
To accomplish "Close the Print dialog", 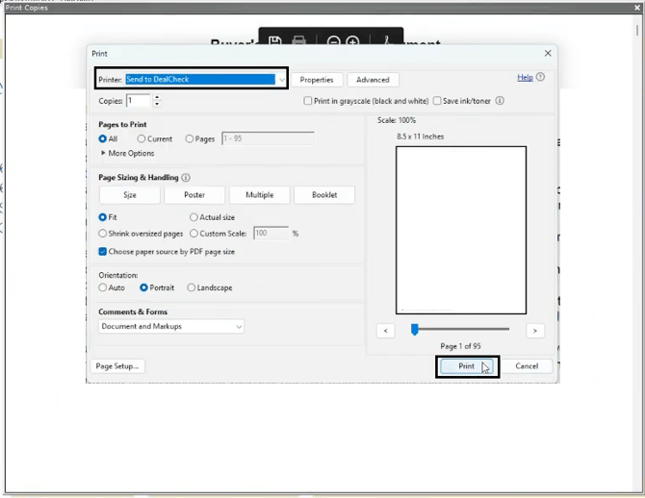I will pyautogui.click(x=548, y=54).
